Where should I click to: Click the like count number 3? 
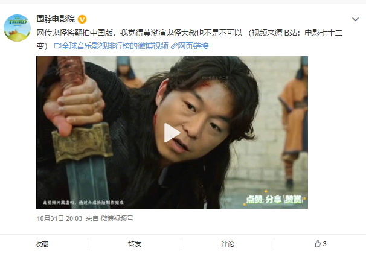(324, 244)
